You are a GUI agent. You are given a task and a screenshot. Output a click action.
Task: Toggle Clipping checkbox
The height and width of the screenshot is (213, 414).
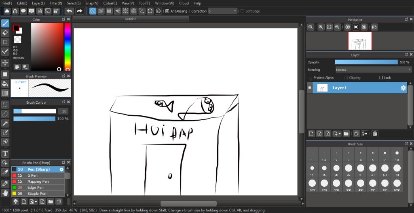[346, 77]
